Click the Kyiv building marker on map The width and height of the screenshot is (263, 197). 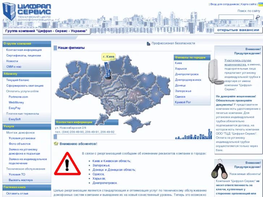pos(107,70)
